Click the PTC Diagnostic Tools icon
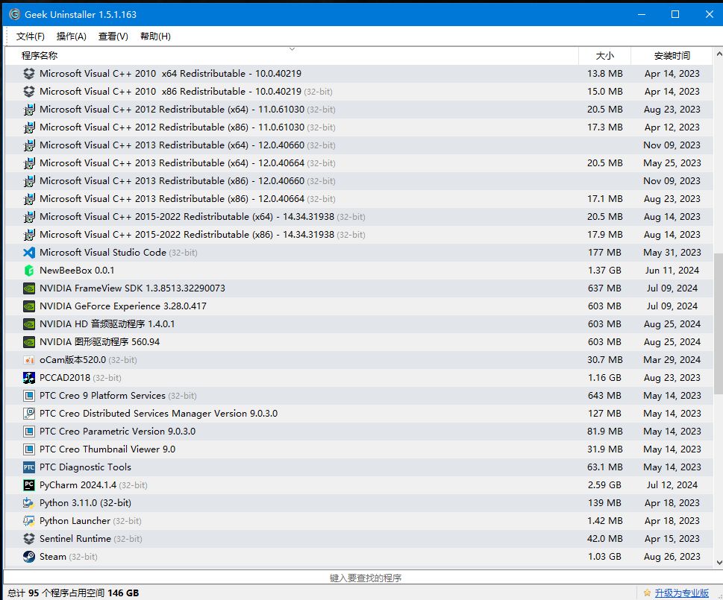 [29, 467]
